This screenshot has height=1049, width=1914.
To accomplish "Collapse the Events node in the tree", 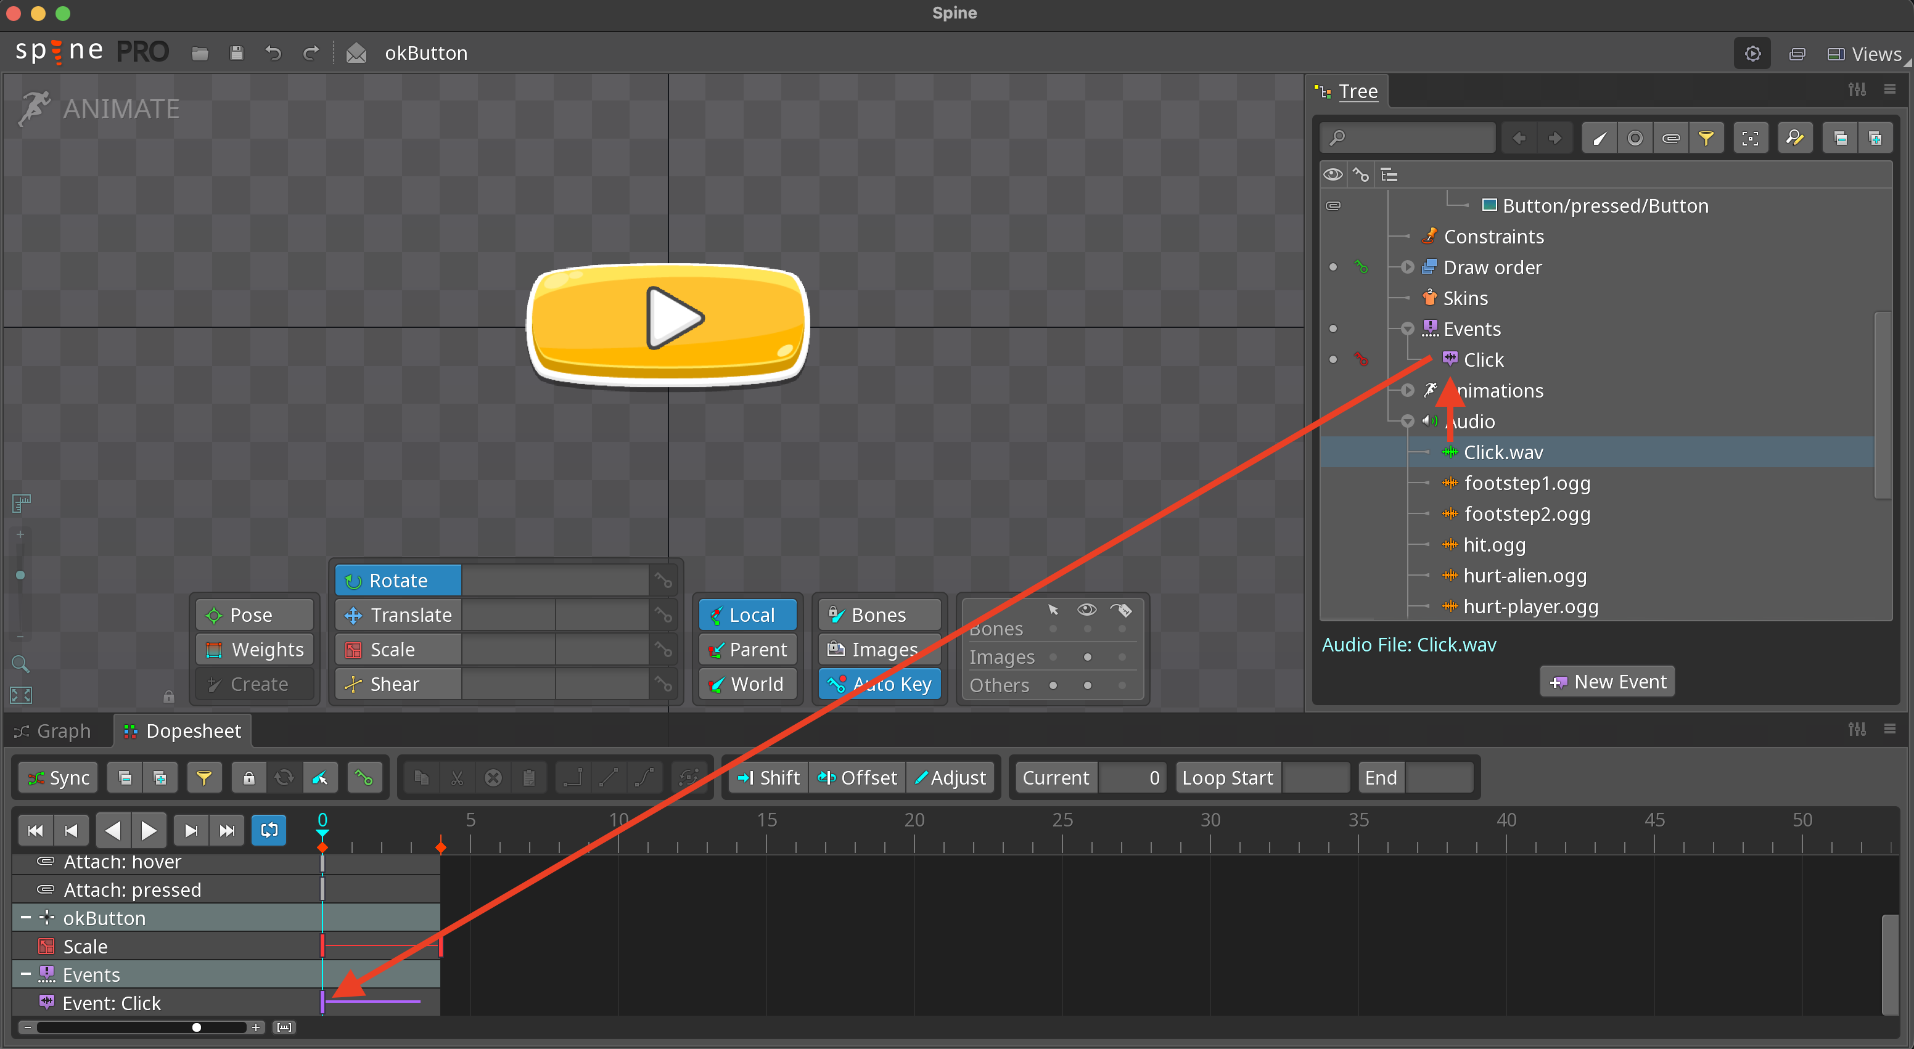I will [x=1407, y=329].
